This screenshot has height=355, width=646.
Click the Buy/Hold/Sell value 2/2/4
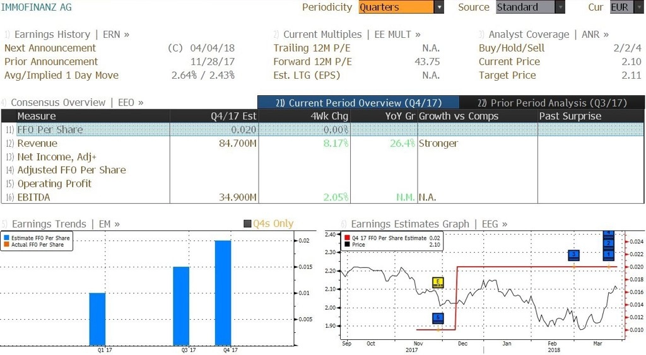(627, 48)
